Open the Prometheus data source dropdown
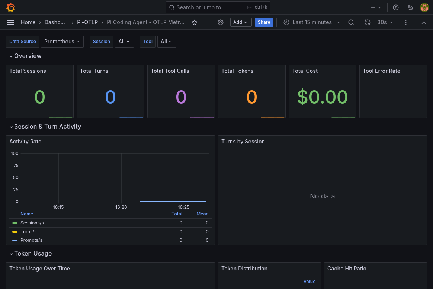The width and height of the screenshot is (433, 289). coord(62,42)
